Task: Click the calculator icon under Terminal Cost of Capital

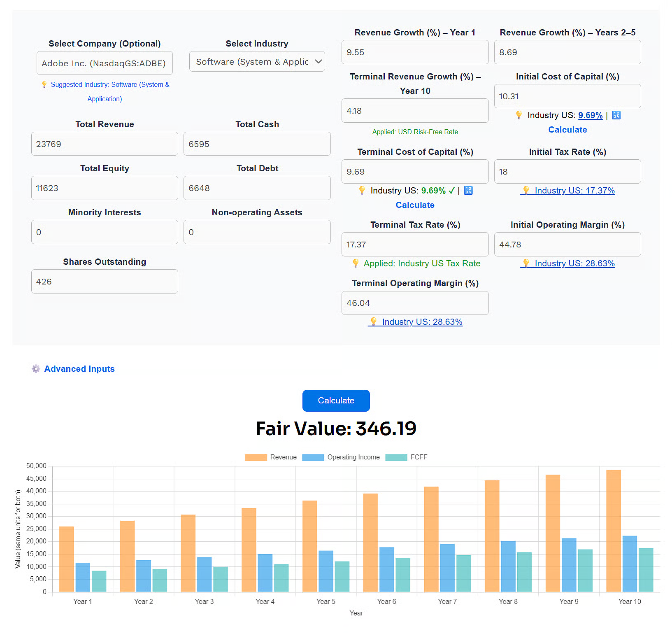Action: pyautogui.click(x=468, y=191)
